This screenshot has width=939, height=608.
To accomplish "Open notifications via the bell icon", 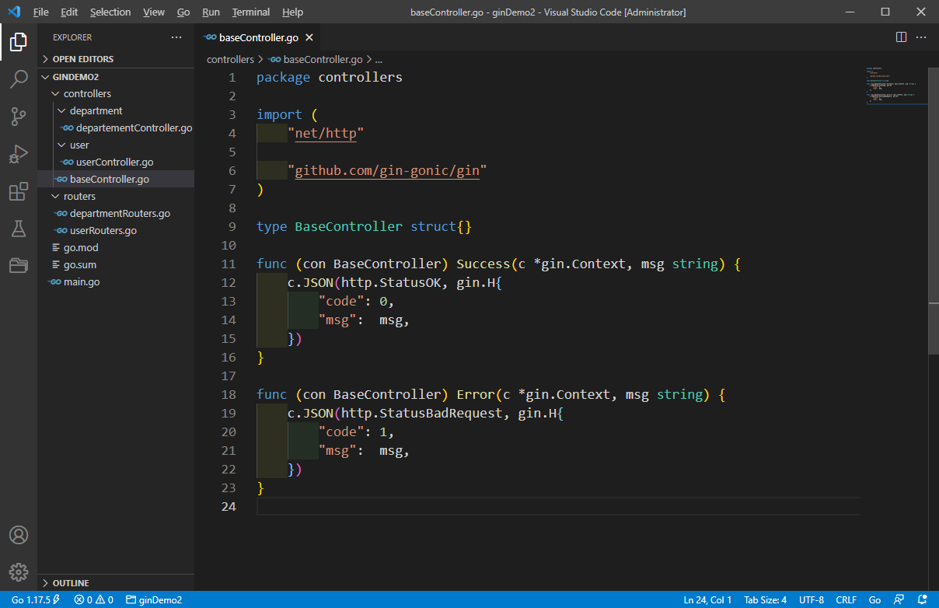I will [921, 599].
